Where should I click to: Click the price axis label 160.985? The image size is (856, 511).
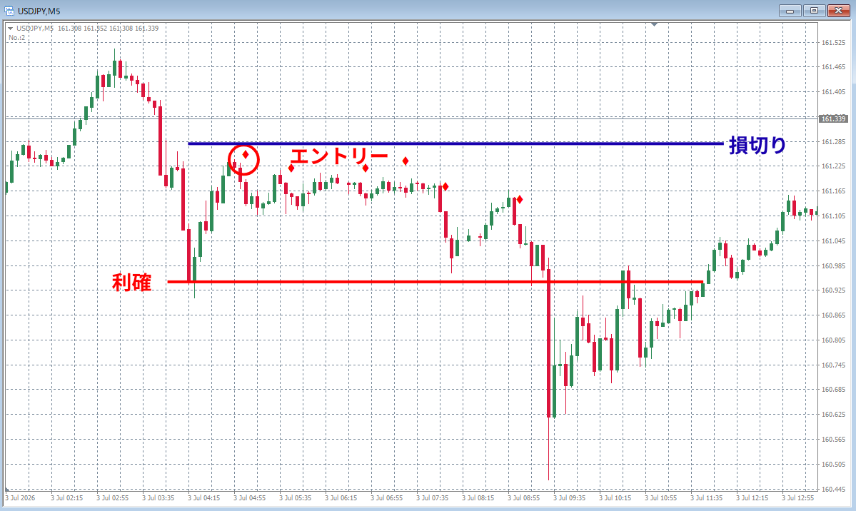click(x=833, y=266)
